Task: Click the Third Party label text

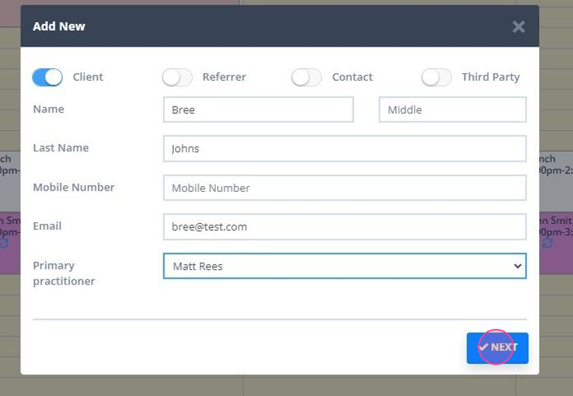Action: 490,77
